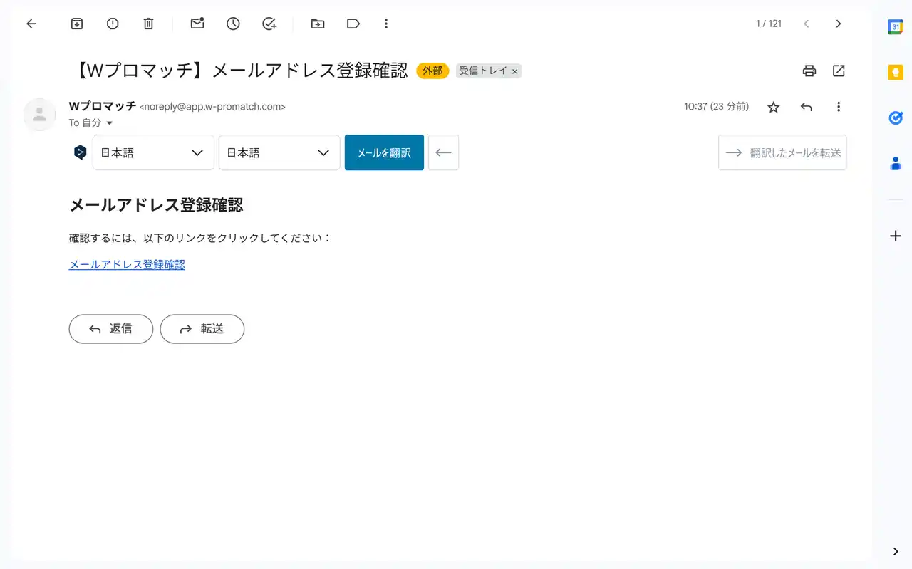Add this email to Tasks

click(x=269, y=24)
